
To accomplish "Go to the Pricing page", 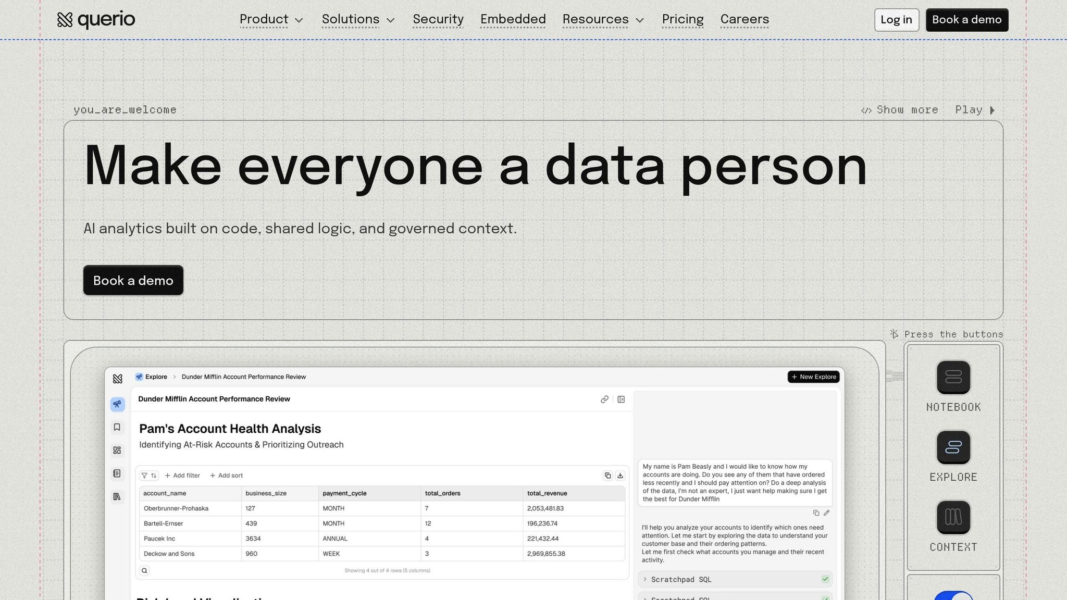I will click(x=683, y=20).
